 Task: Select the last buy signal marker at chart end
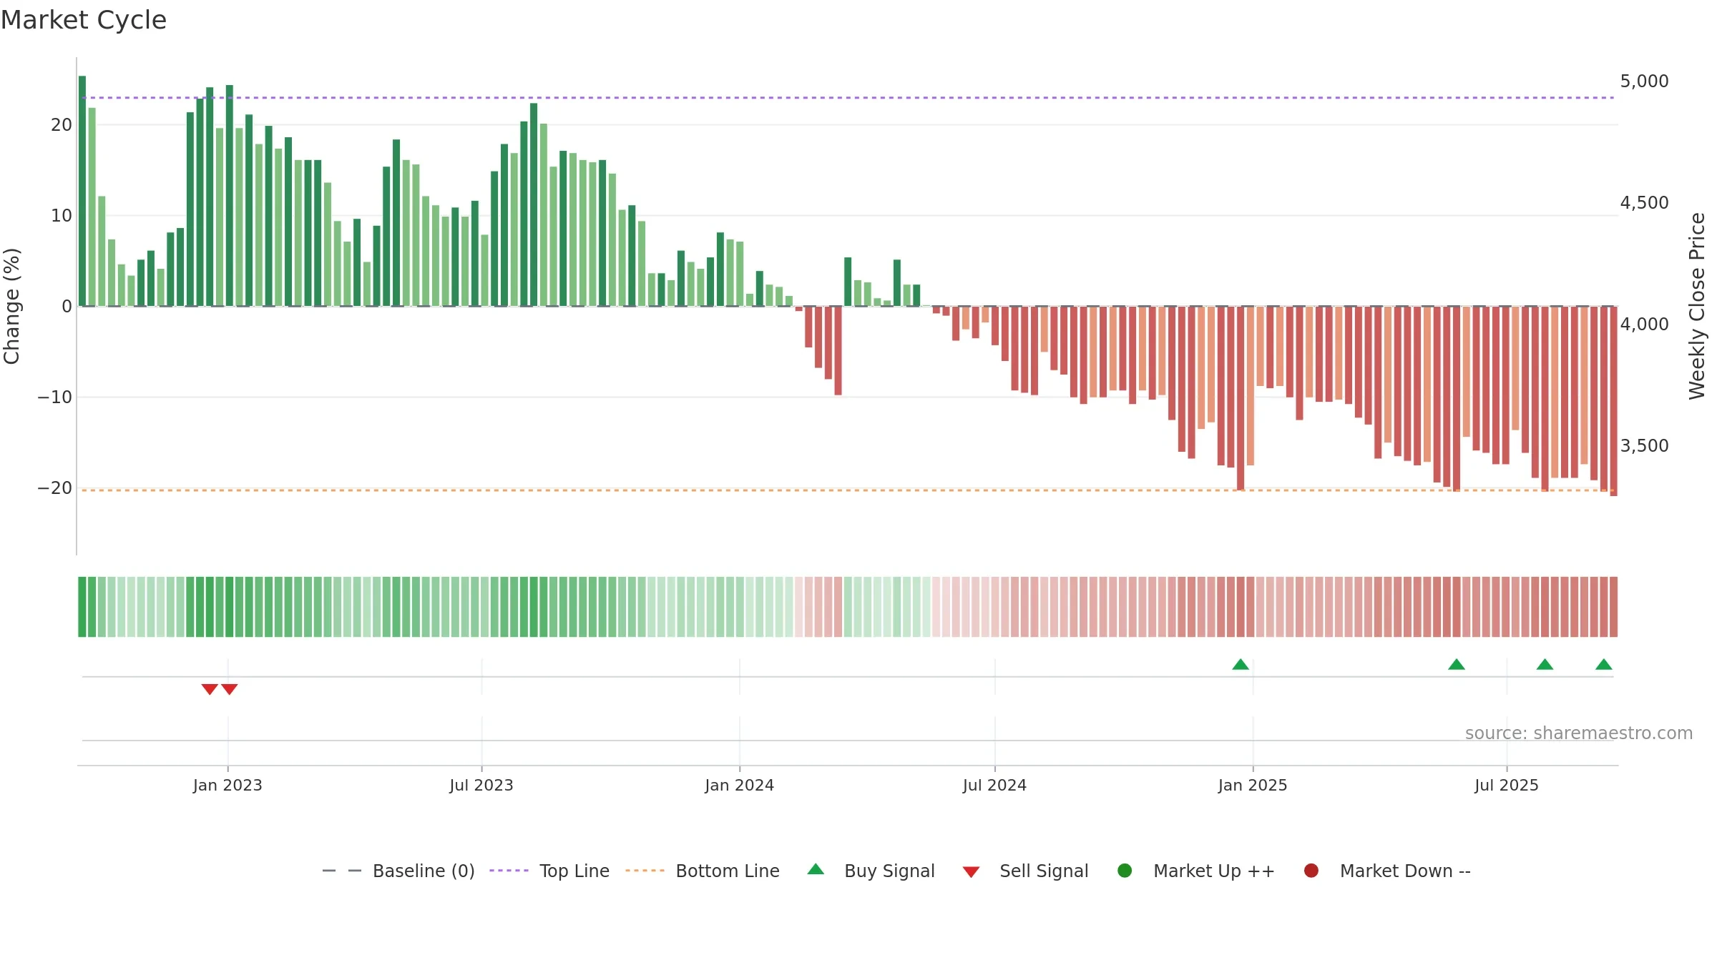tap(1604, 665)
